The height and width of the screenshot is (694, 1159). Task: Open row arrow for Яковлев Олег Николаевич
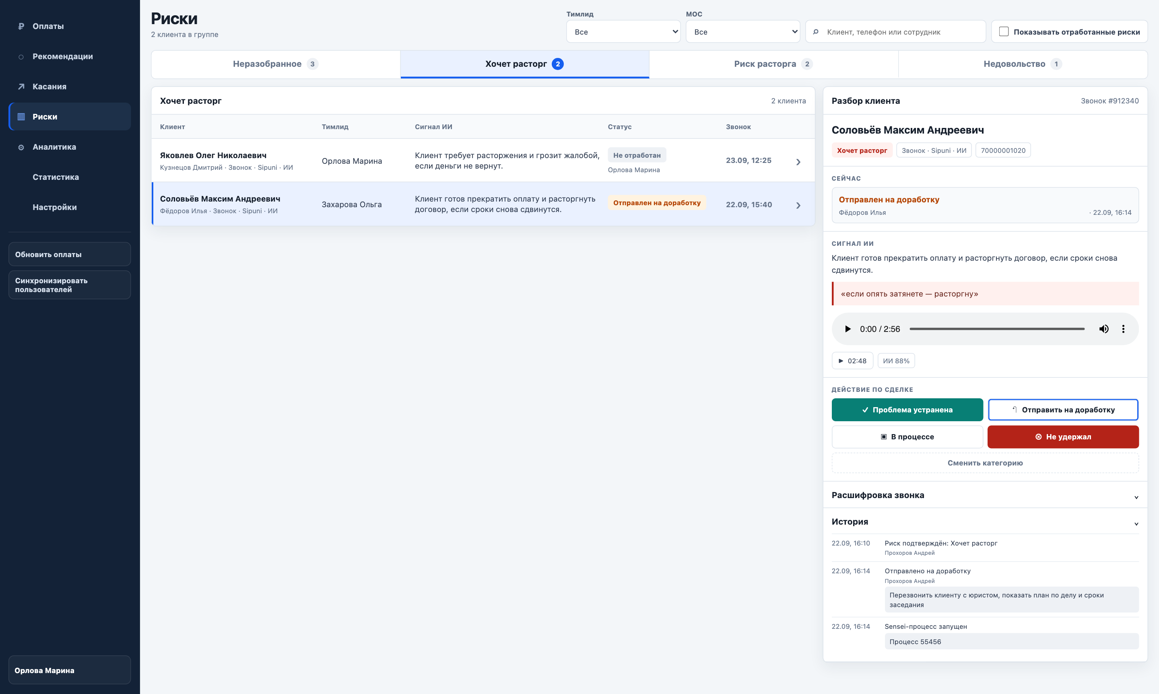click(798, 162)
